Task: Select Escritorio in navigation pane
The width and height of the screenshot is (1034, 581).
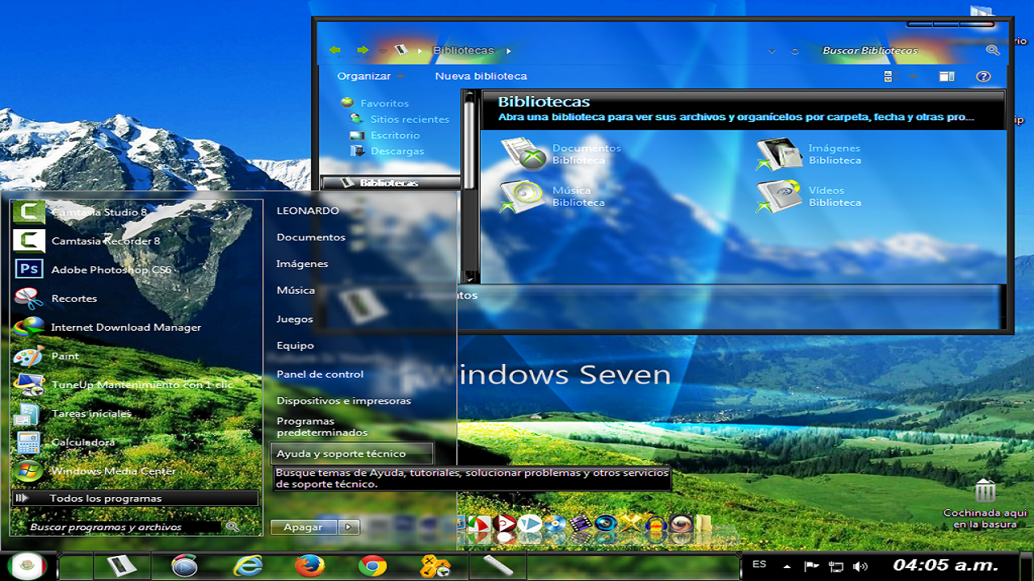Action: pyautogui.click(x=395, y=136)
